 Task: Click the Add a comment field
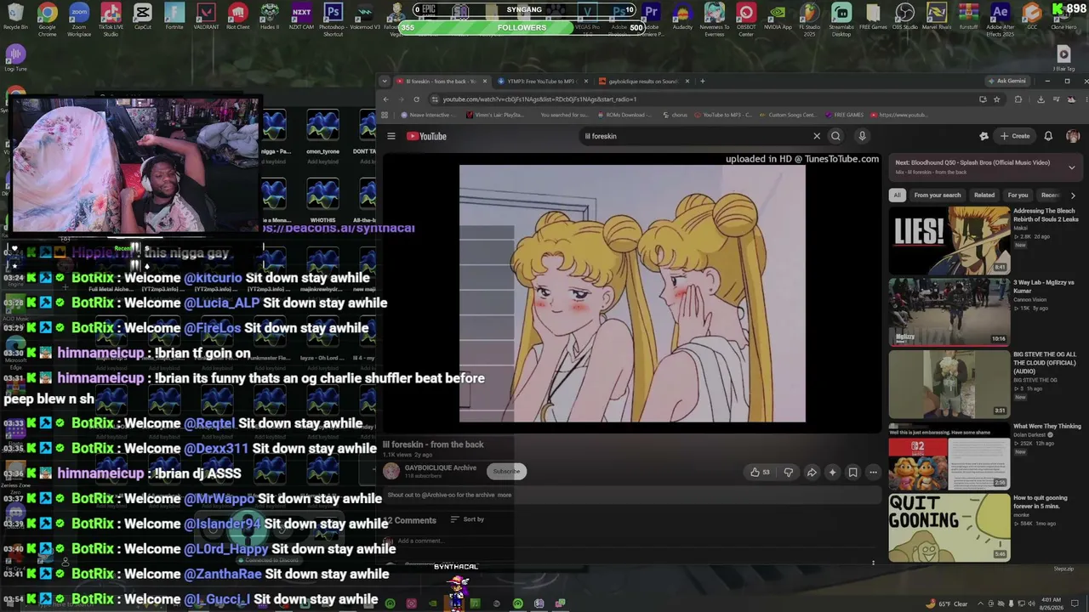420,541
